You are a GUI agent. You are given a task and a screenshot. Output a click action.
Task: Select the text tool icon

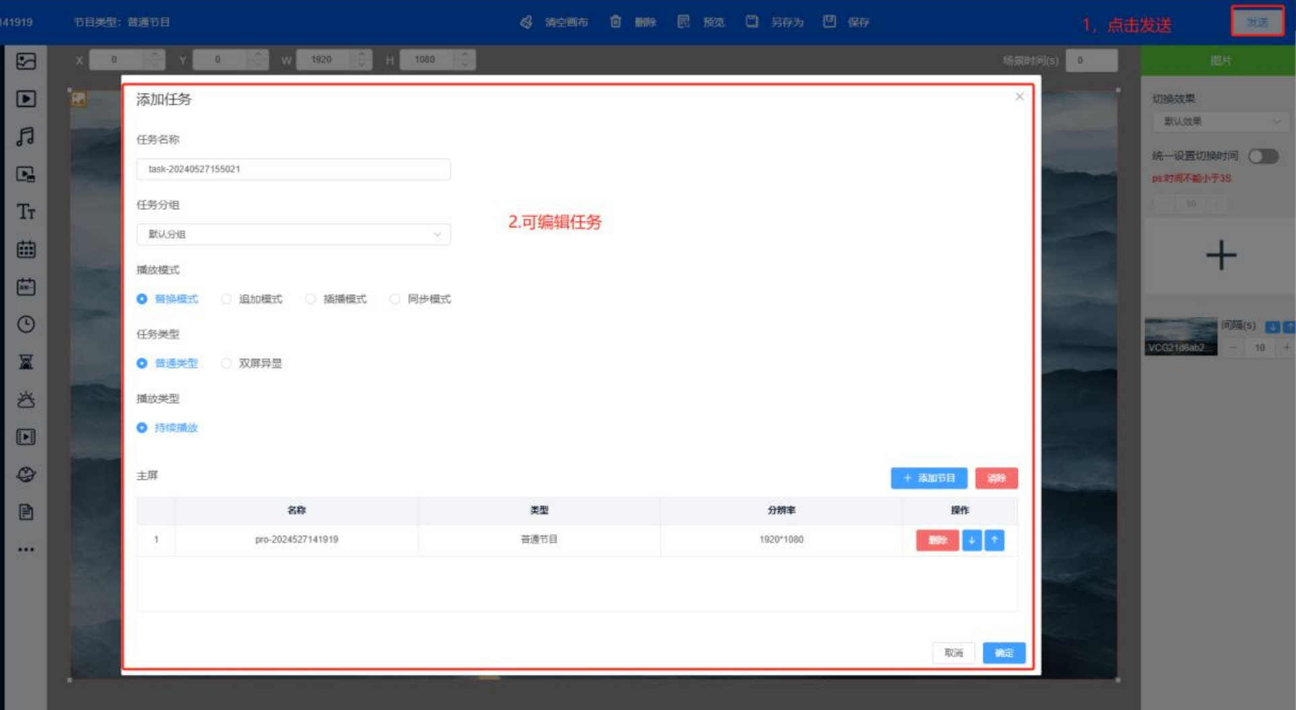click(x=26, y=212)
